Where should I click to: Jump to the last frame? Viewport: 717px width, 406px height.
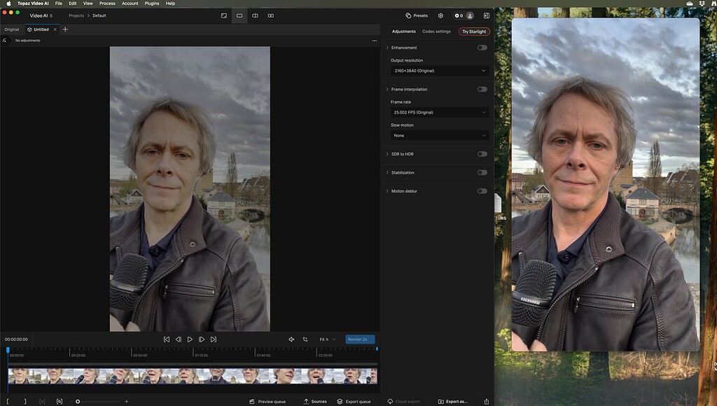pos(214,339)
